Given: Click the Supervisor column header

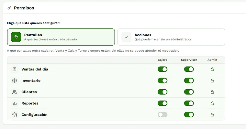Looking at the screenshot, I should coord(189,60).
